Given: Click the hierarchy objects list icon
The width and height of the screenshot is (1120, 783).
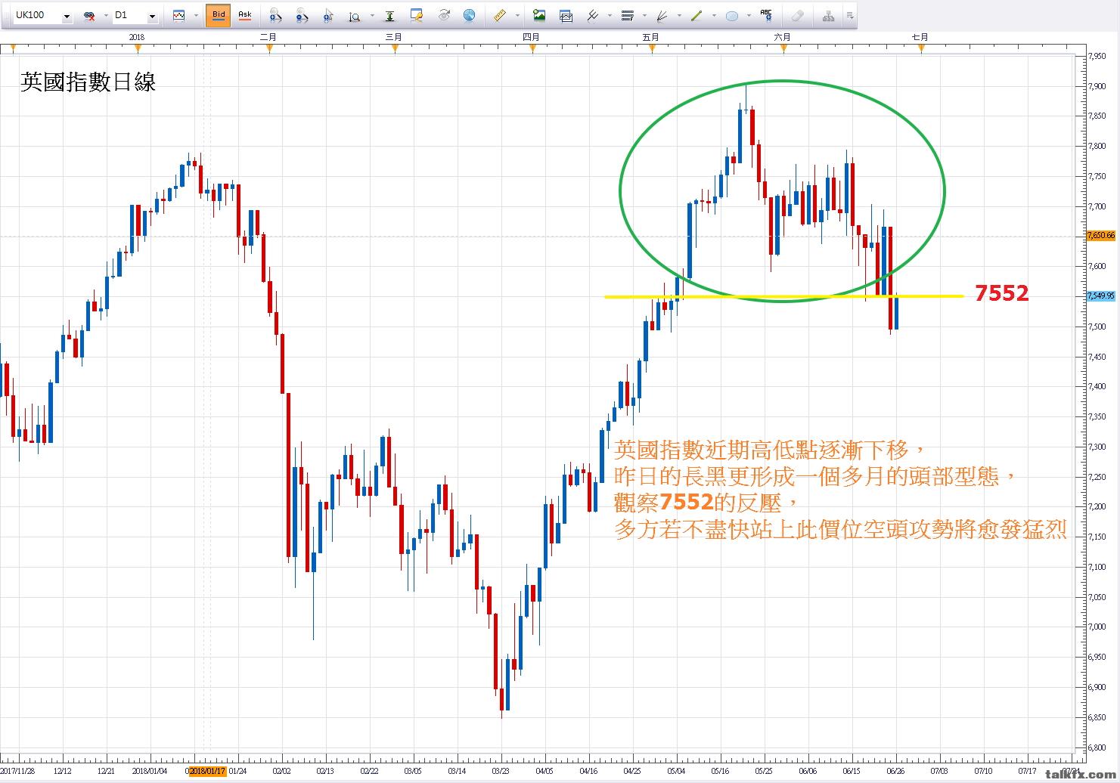Looking at the screenshot, I should point(828,15).
